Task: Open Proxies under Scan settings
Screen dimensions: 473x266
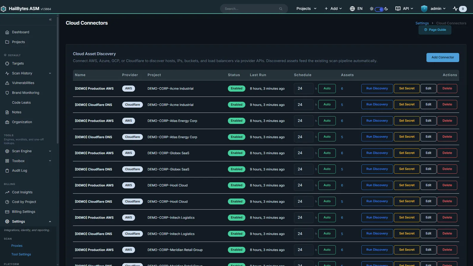Action: point(17,246)
